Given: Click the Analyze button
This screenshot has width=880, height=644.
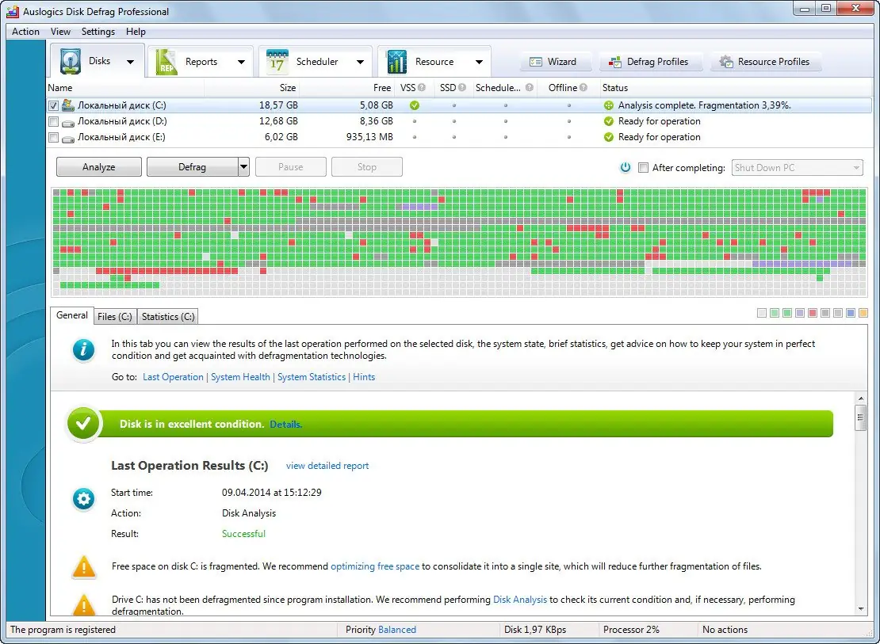Looking at the screenshot, I should click(x=99, y=166).
